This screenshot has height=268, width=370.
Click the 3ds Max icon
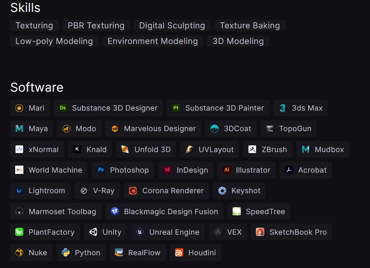tap(283, 108)
